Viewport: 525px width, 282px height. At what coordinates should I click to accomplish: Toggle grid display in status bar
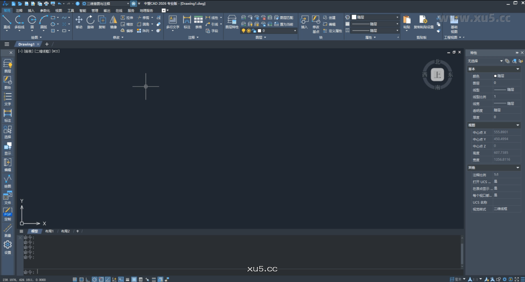[75, 279]
